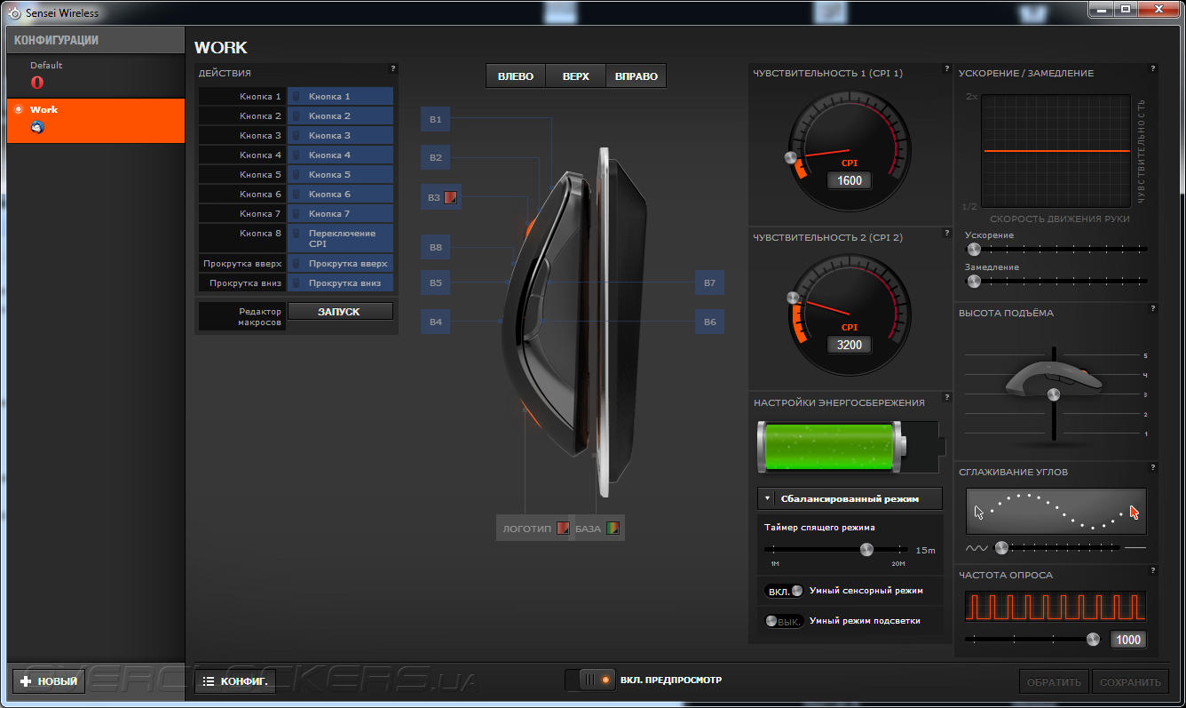Open the action dropdown for Кнопка 3
This screenshot has height=708, width=1186.
(x=341, y=135)
